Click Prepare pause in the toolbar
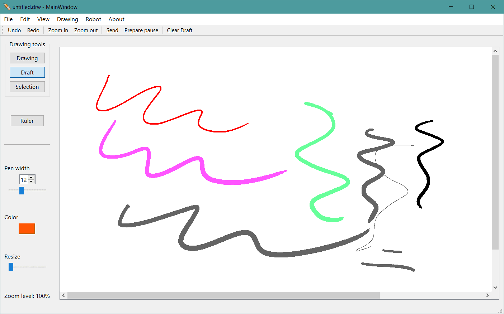 [x=141, y=30]
